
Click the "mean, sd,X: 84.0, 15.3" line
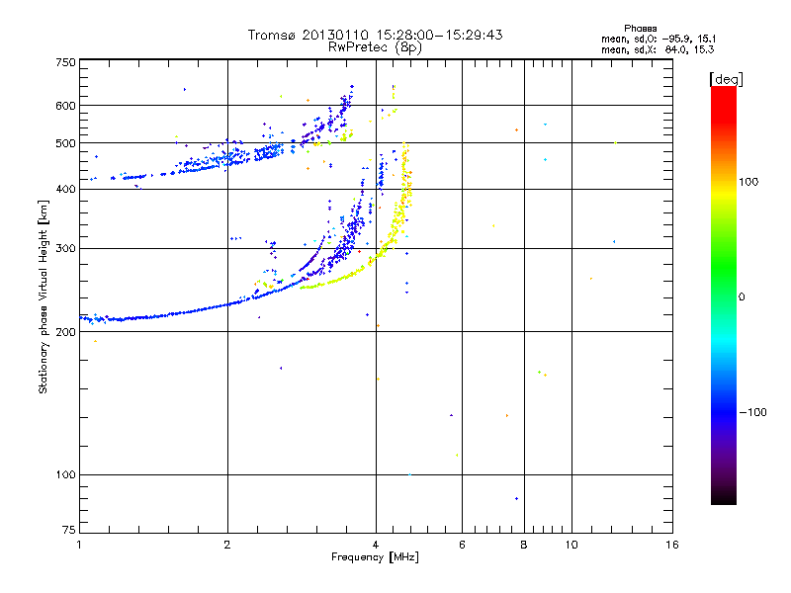coord(658,49)
